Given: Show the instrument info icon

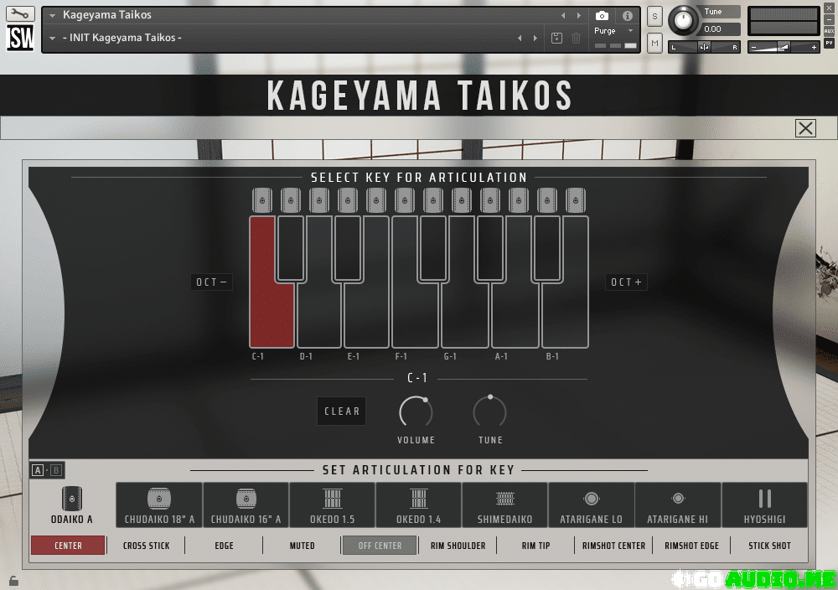Looking at the screenshot, I should [x=628, y=16].
